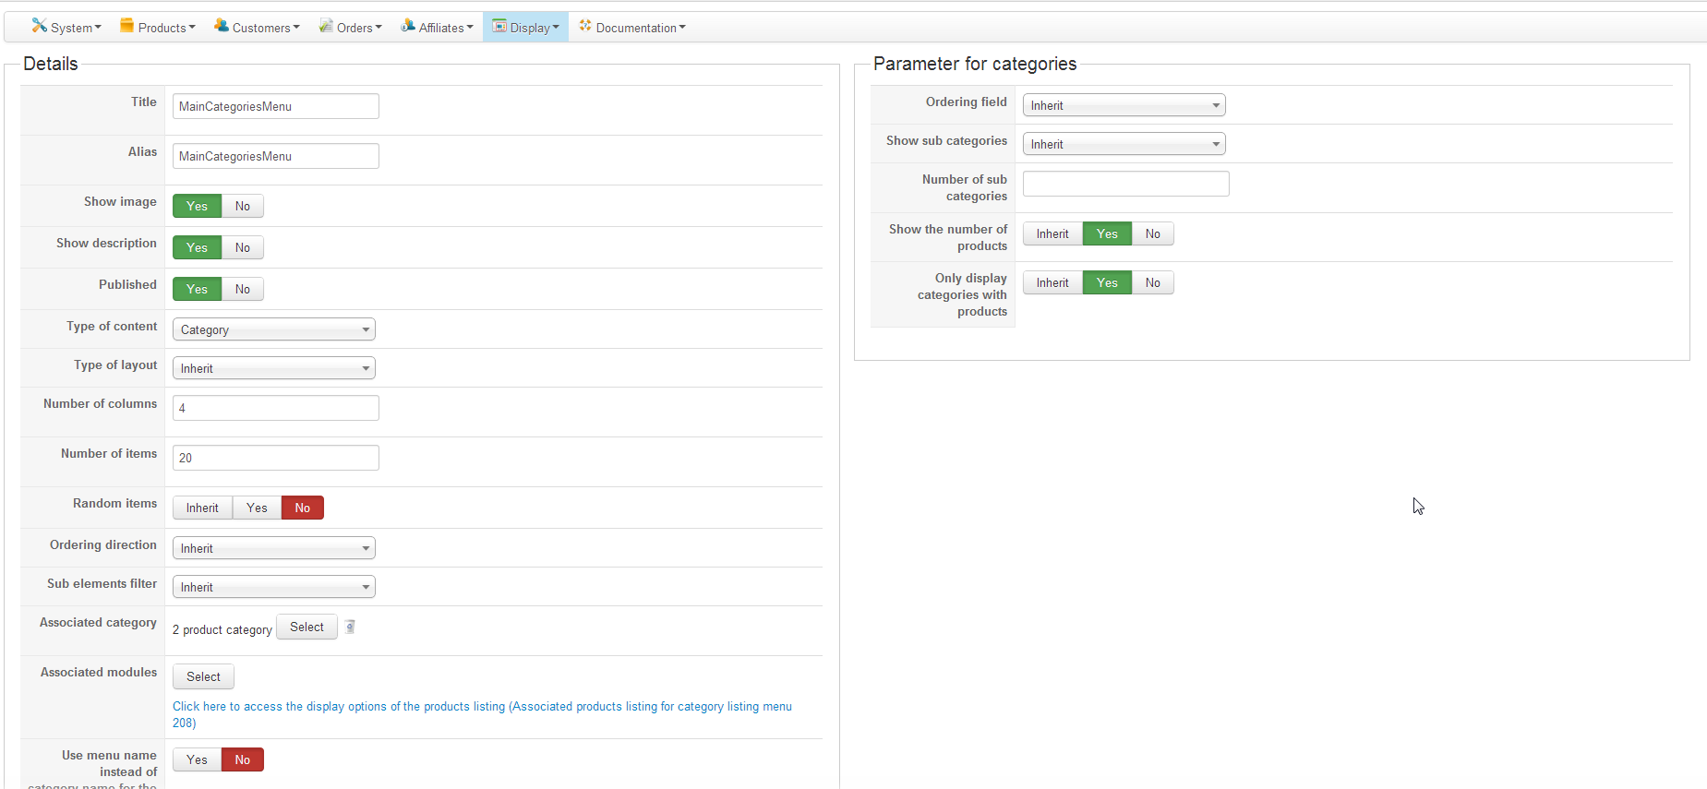
Task: Open the Documentation menu
Action: 632,28
